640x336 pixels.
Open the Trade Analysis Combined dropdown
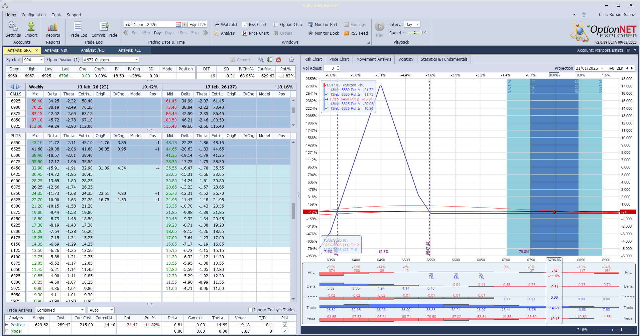(x=82, y=310)
